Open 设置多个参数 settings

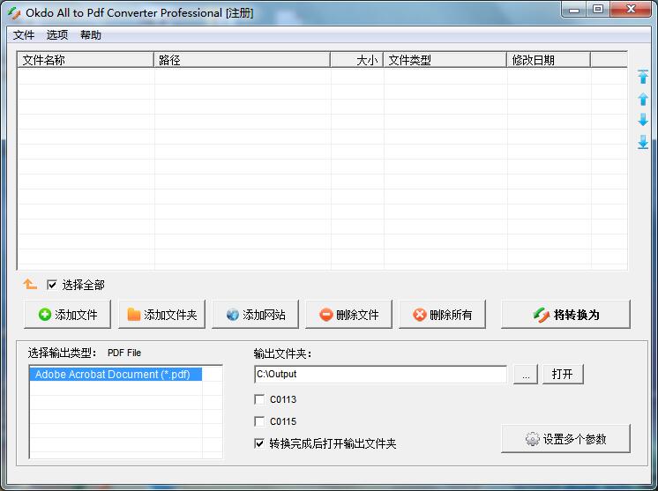click(x=565, y=439)
